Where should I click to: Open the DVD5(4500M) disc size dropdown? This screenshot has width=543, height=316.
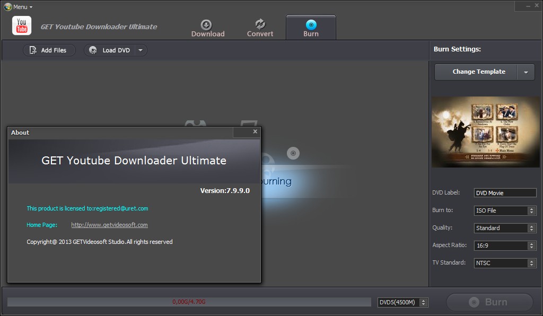pos(403,302)
